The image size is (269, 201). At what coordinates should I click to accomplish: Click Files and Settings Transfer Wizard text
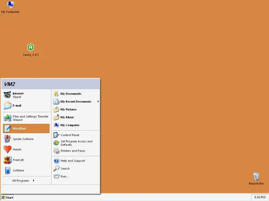[30, 118]
